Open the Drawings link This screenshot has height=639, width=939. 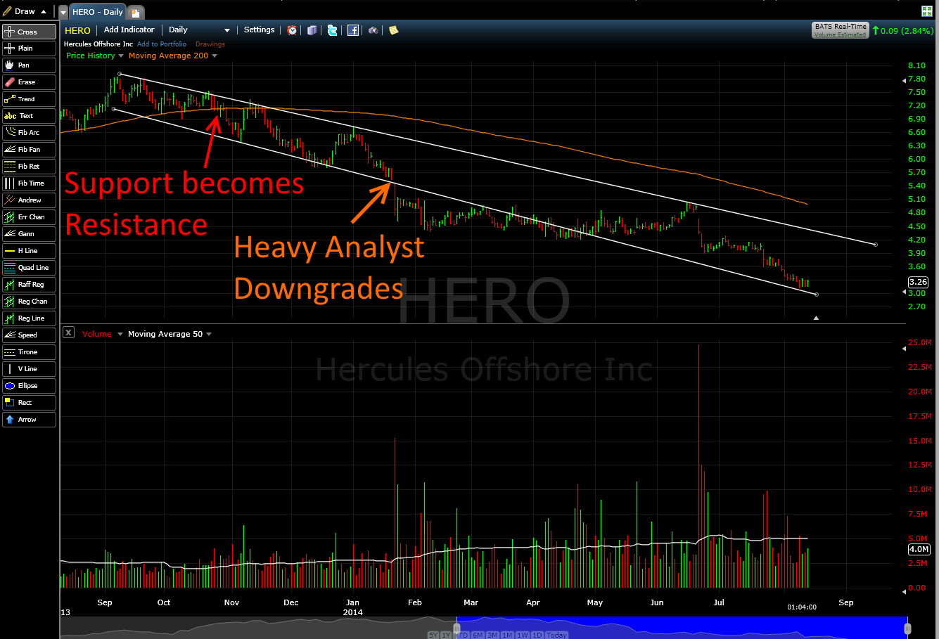210,44
